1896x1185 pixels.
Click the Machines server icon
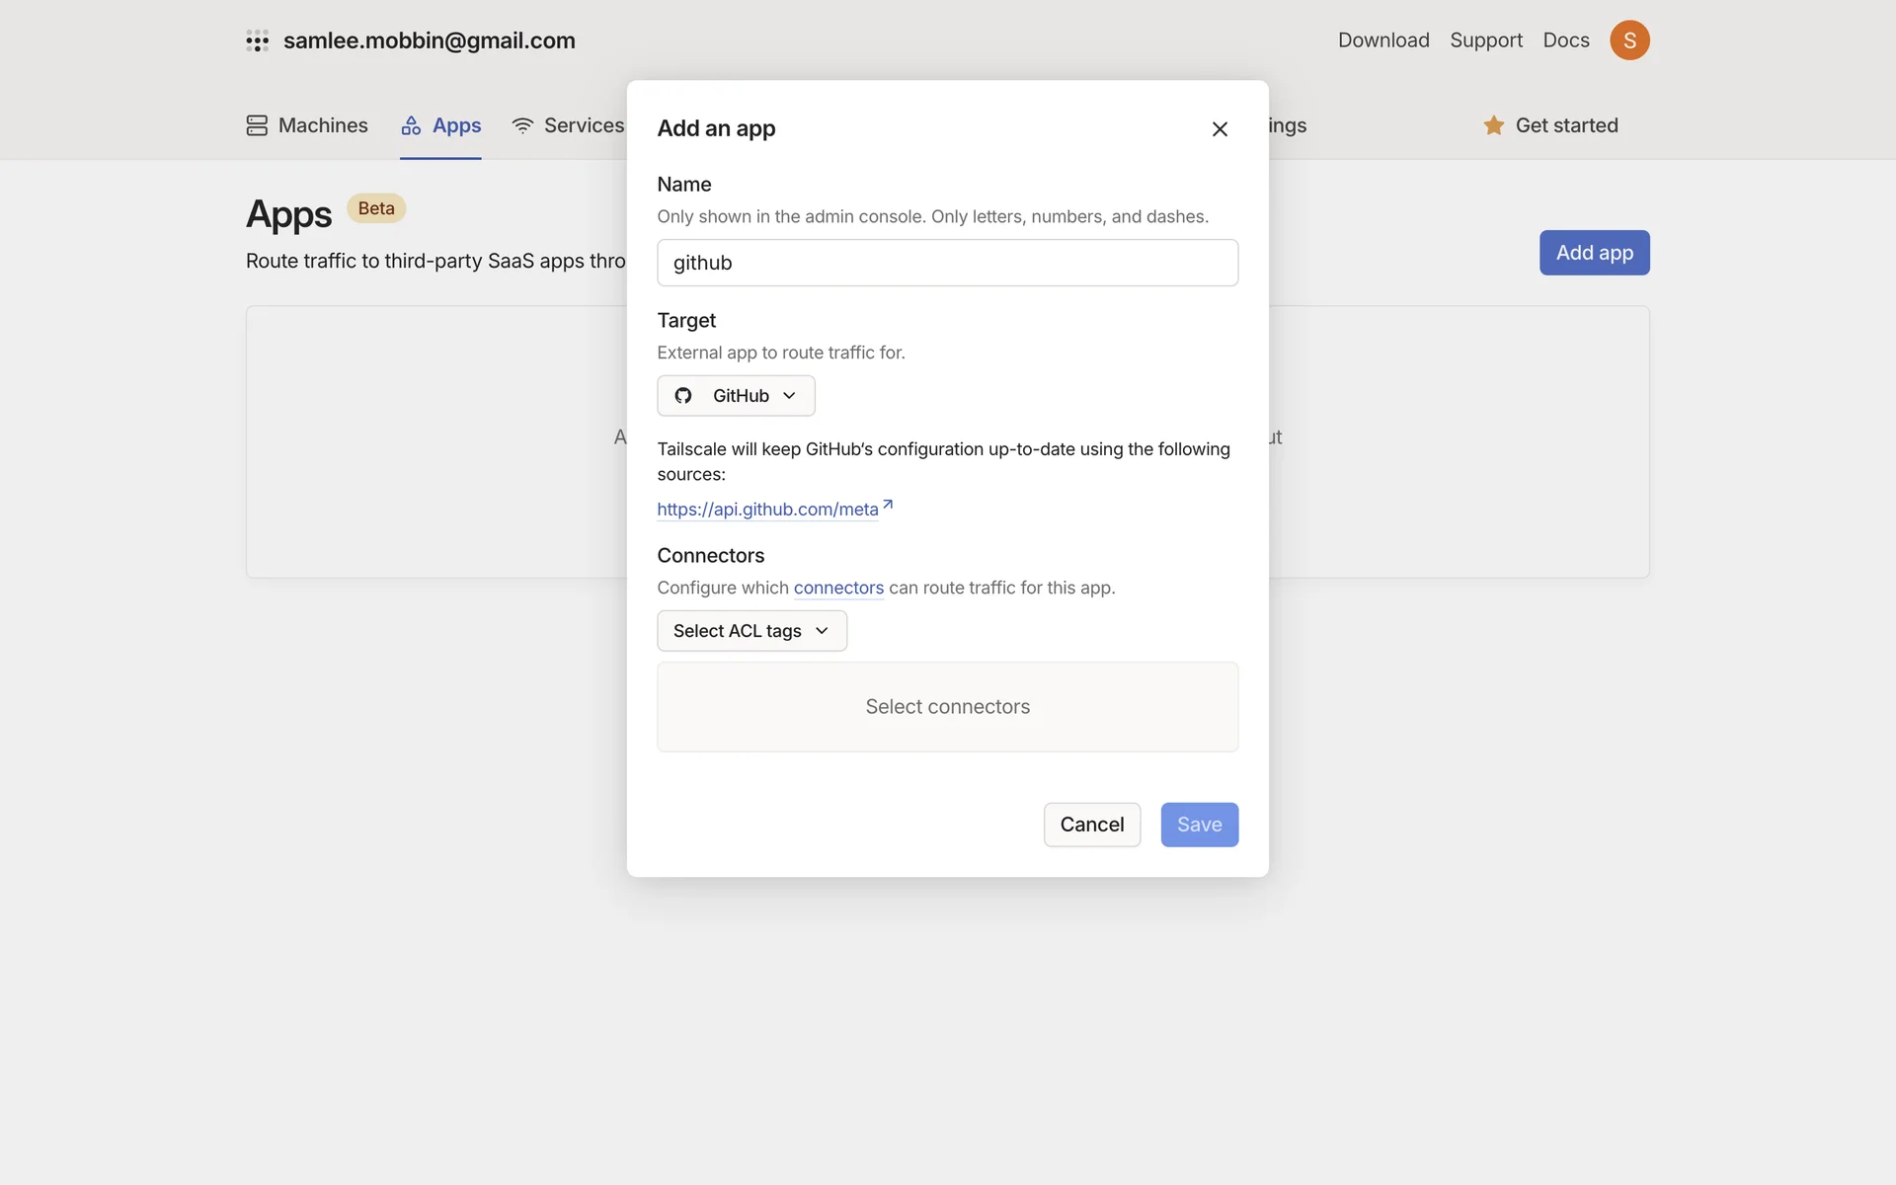pos(257,125)
